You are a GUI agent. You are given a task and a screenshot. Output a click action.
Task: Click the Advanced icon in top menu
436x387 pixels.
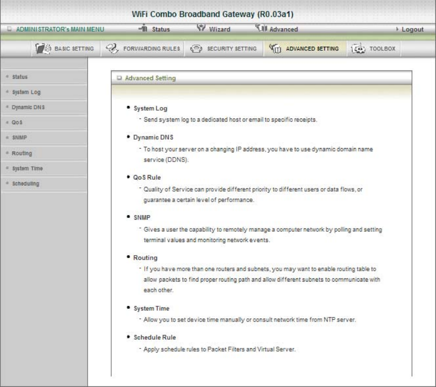[261, 28]
